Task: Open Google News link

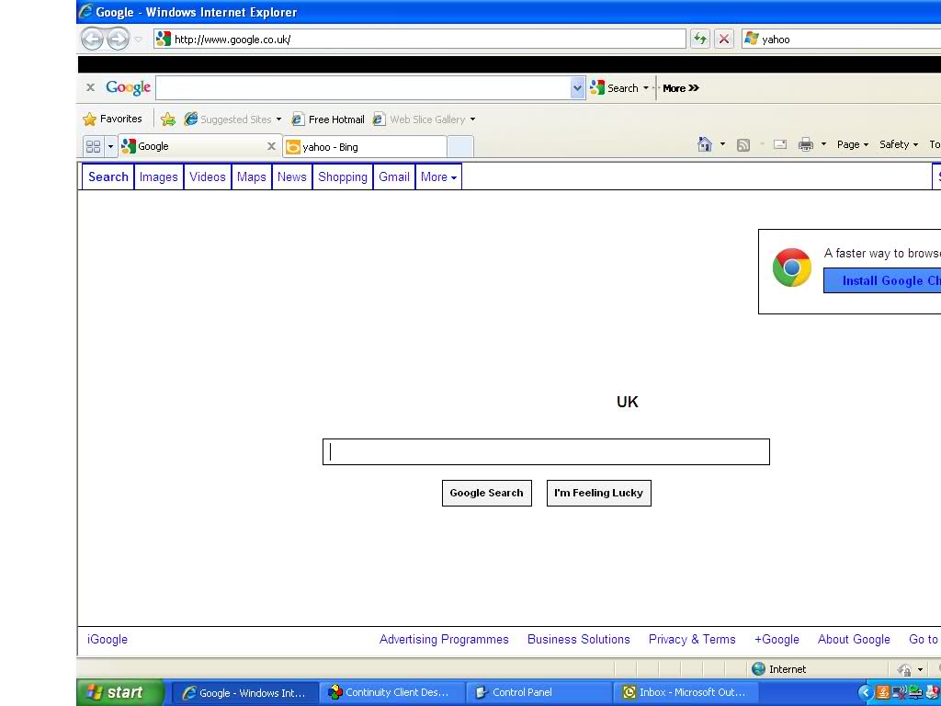Action: click(291, 176)
